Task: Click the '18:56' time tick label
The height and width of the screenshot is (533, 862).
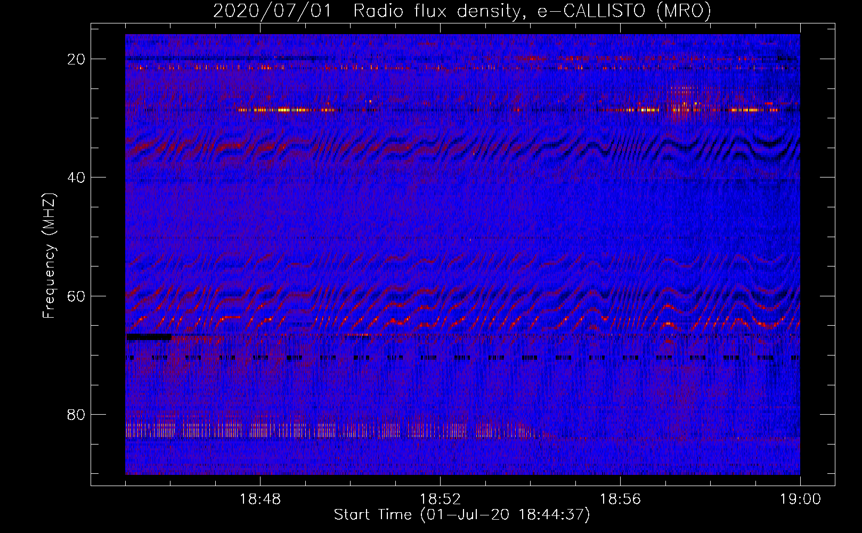Action: [x=620, y=499]
